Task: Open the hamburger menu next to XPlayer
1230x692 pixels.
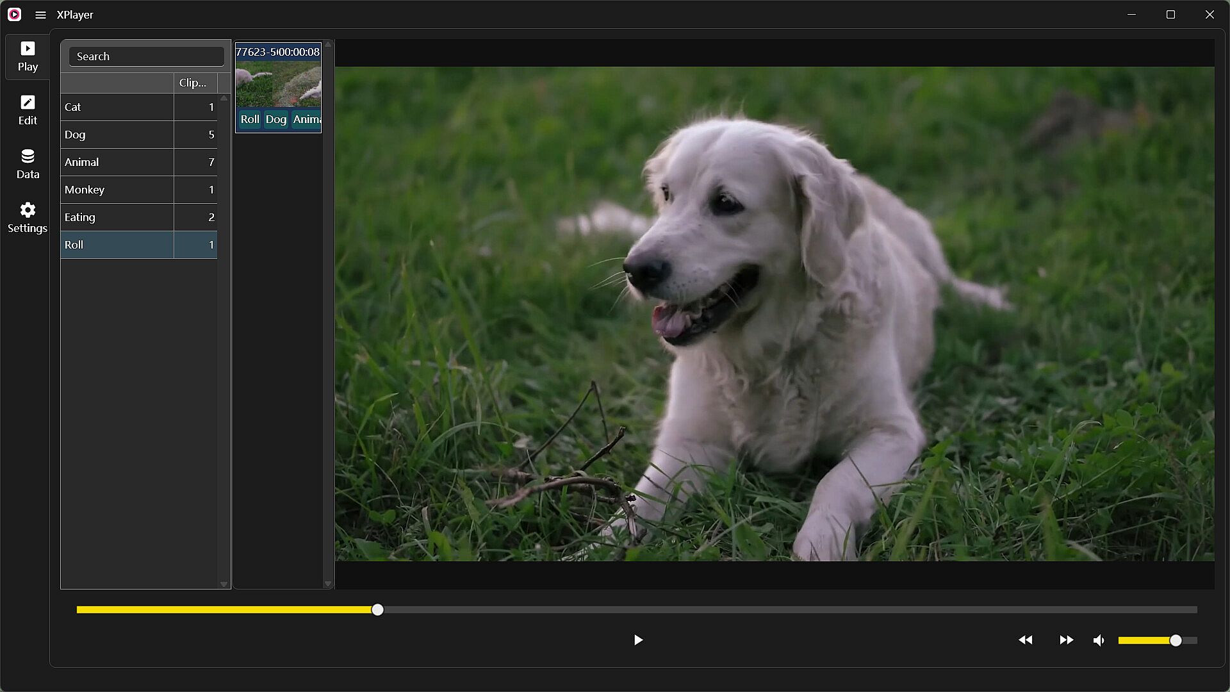Action: click(x=40, y=15)
